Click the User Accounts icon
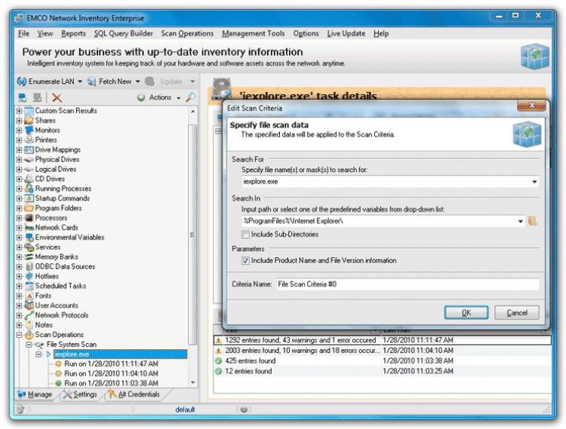 click(x=29, y=305)
